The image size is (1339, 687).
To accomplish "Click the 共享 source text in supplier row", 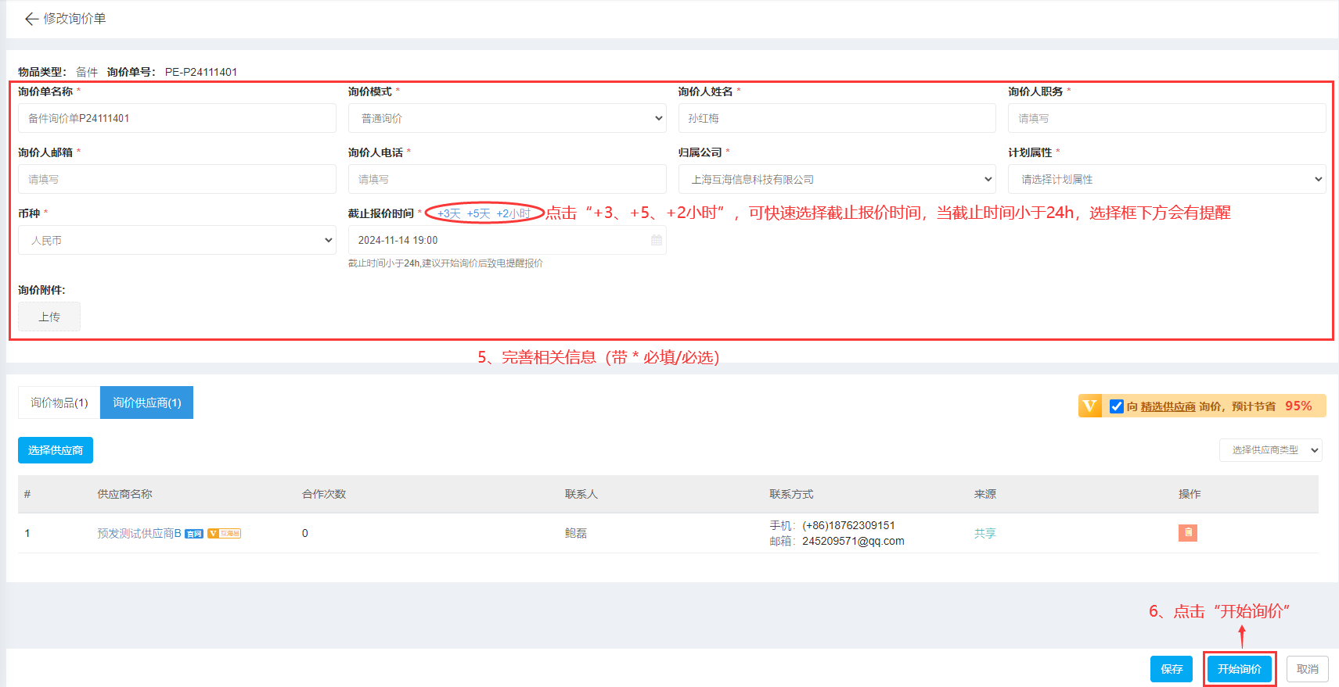I will [984, 533].
